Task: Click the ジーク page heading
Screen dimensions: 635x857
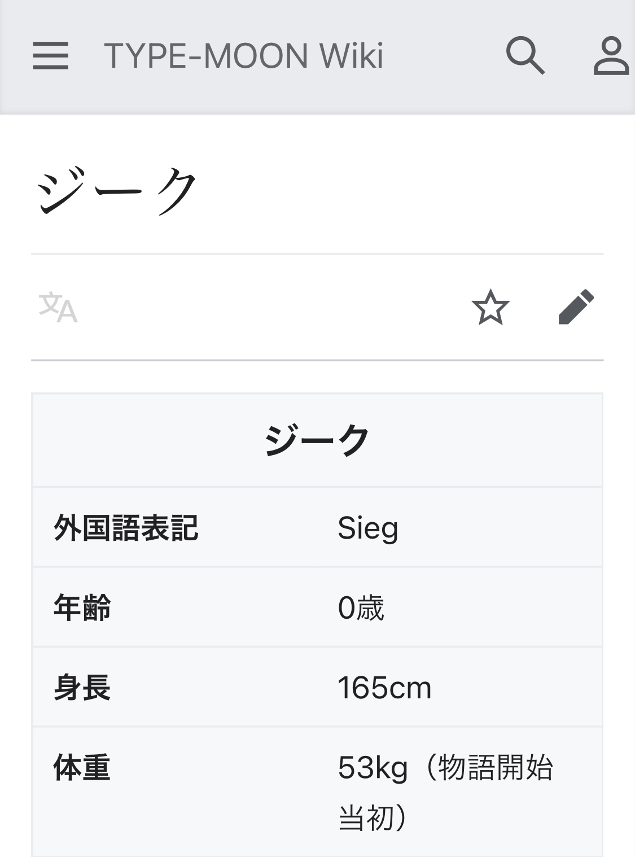Action: coord(117,191)
